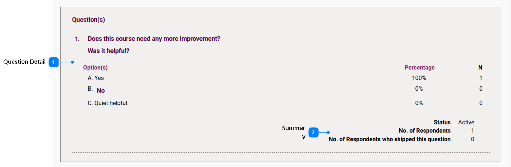
Task: Click the Status label in summary
Action: click(442, 122)
